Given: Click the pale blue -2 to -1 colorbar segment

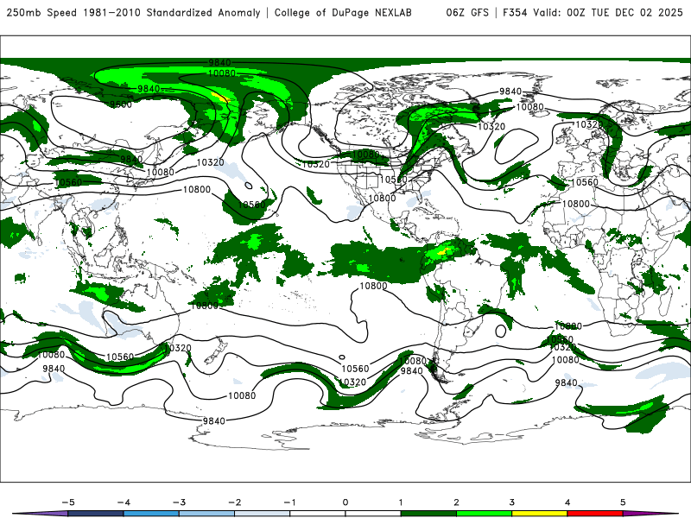Looking at the screenshot, I should point(263,514).
